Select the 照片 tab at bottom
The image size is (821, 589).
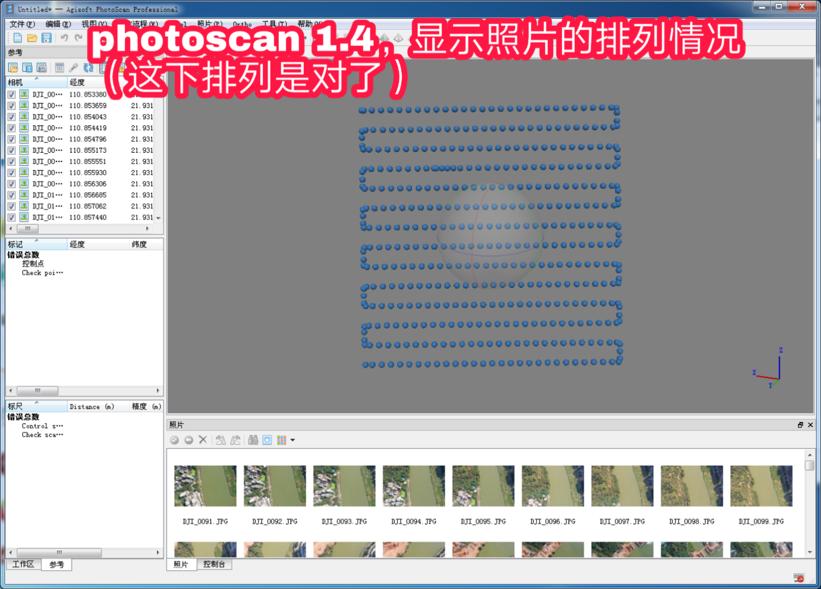181,564
